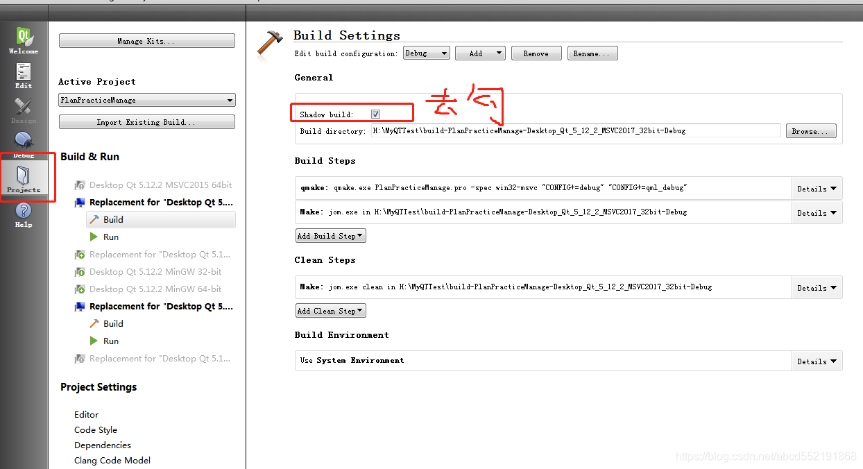Open the Add configuration dropdown

point(480,53)
